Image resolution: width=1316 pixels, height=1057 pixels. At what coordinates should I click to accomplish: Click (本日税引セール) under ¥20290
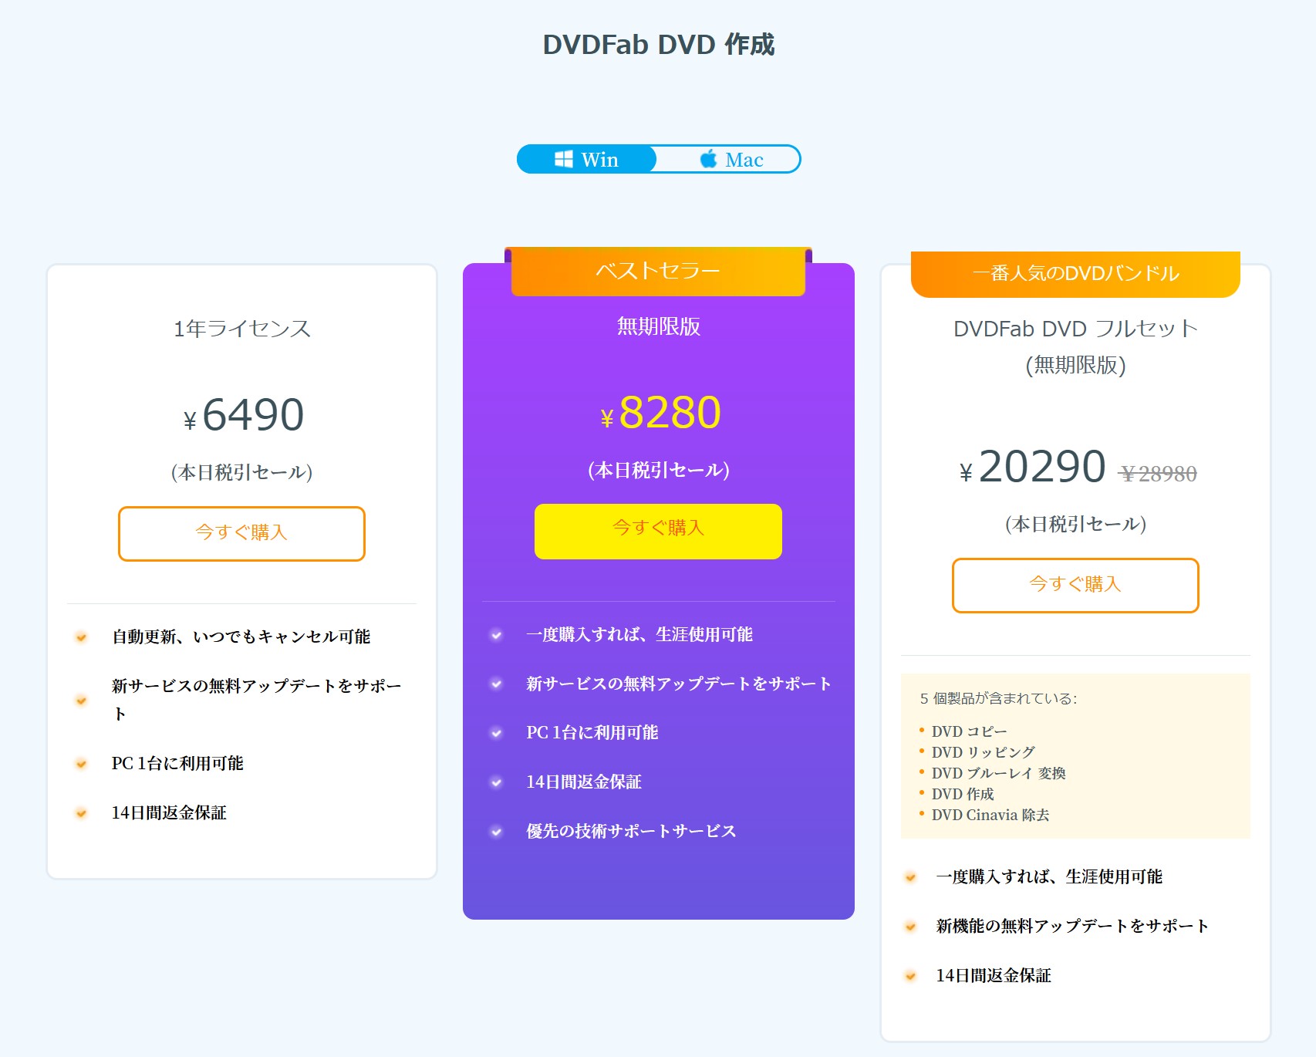point(1075,525)
